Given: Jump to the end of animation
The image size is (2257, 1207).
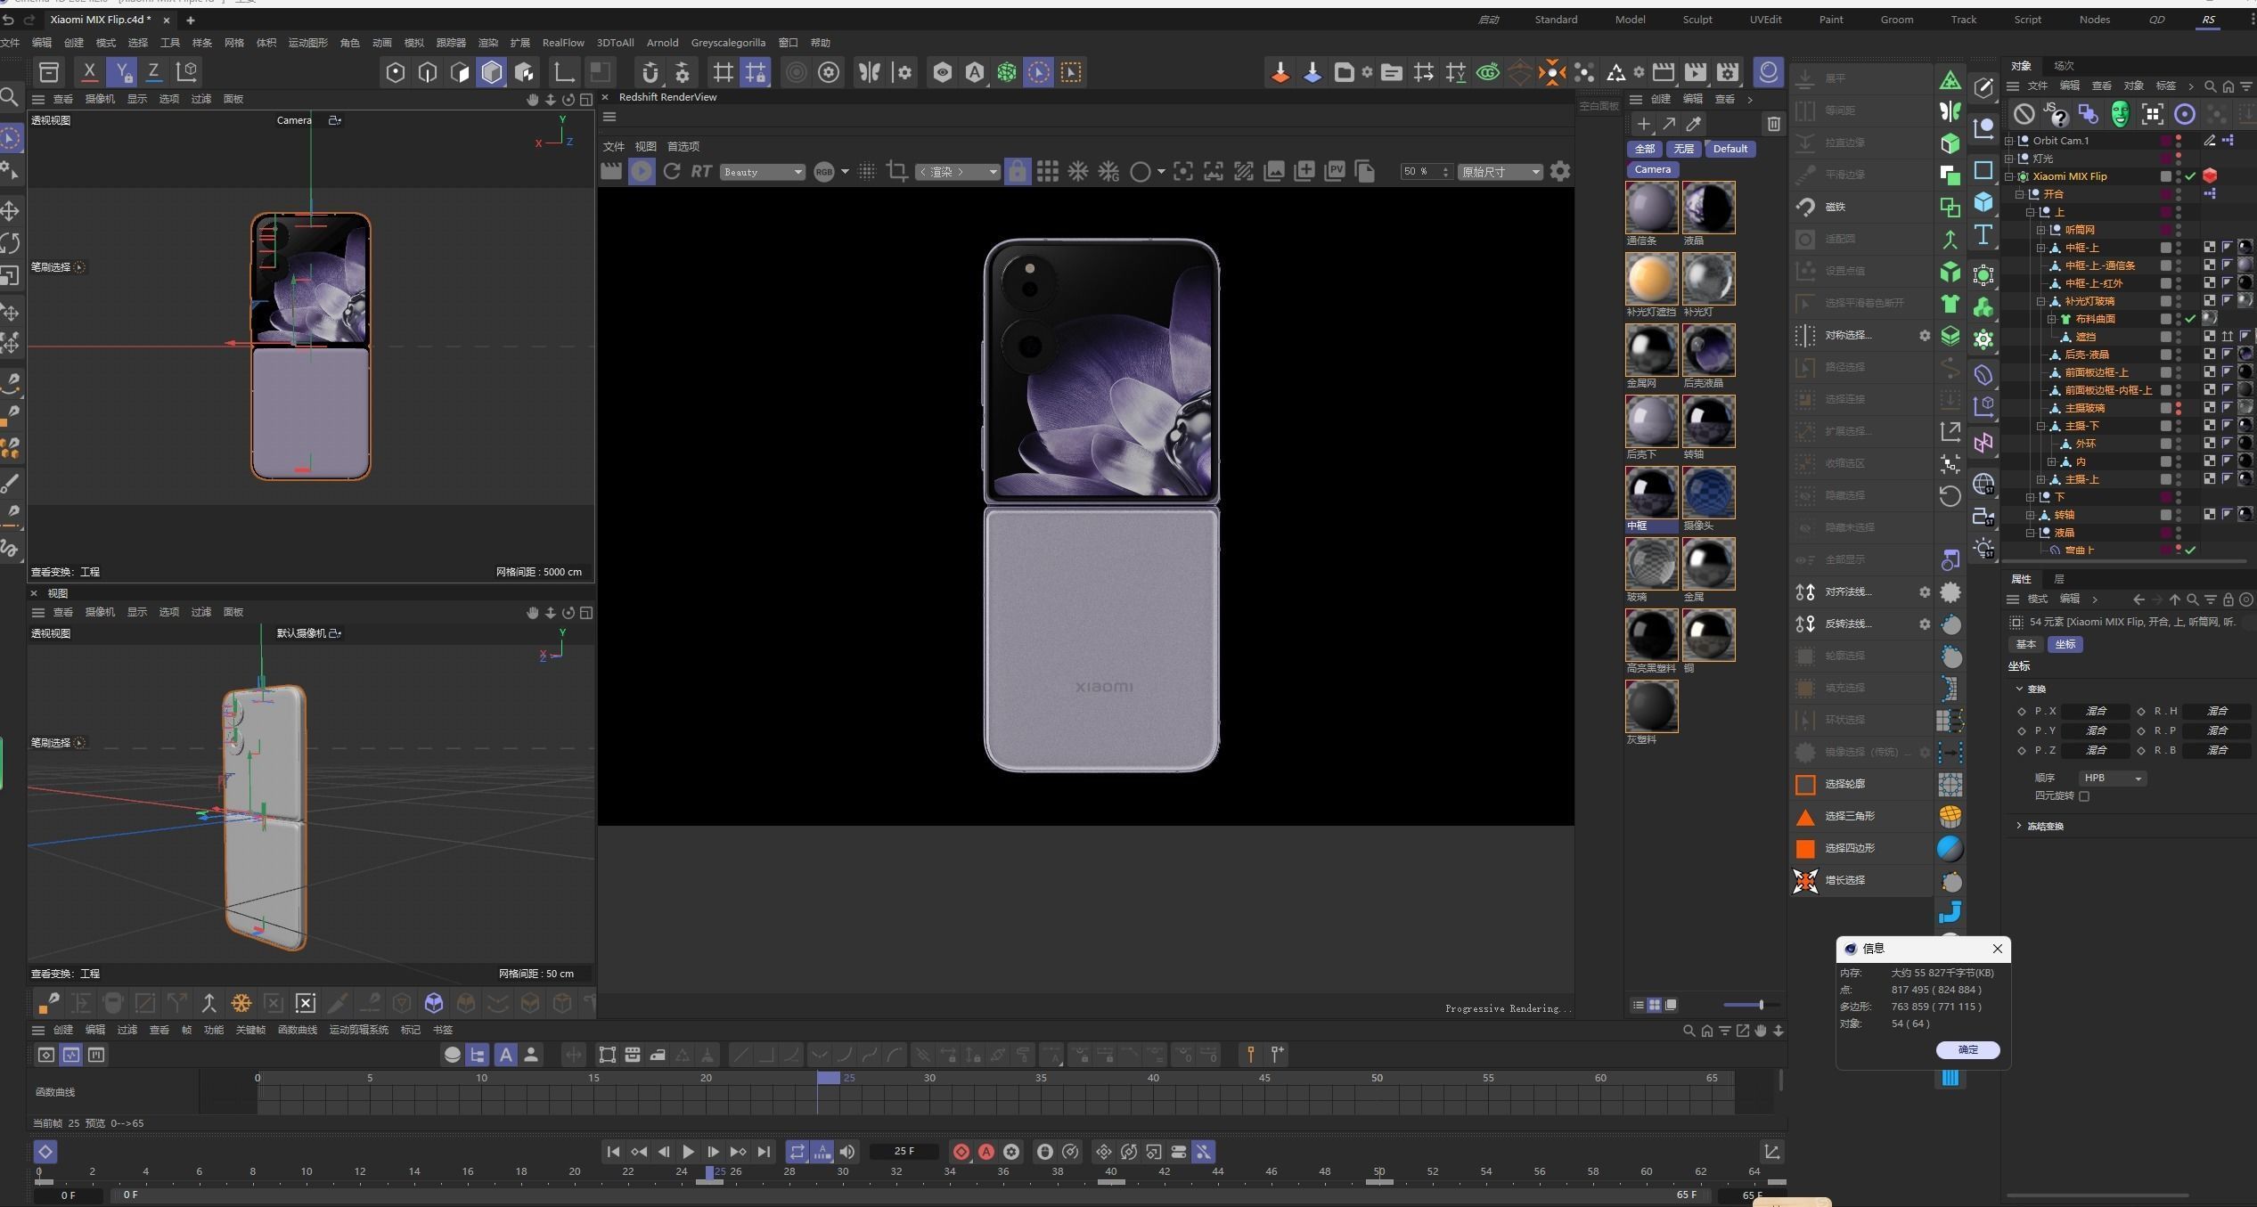Looking at the screenshot, I should click(764, 1152).
